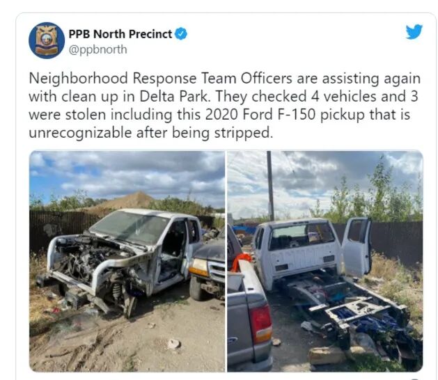Click the red taillight in the right photo
Image resolution: width=438 pixels, height=380 pixels.
260,324
